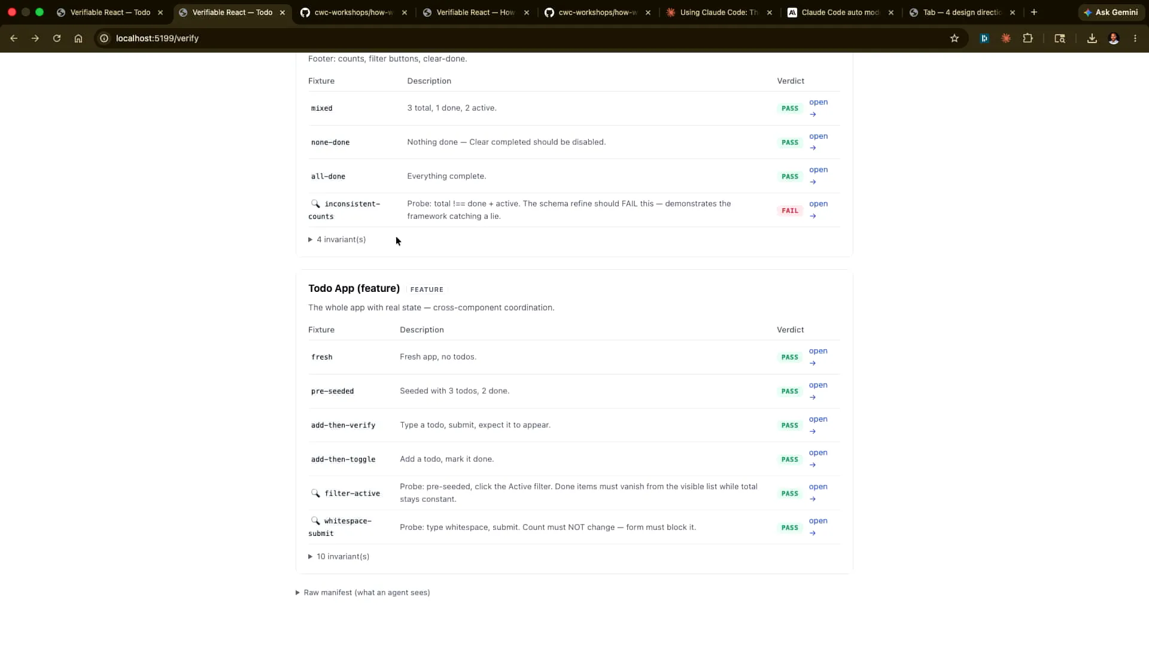The height and width of the screenshot is (646, 1149).
Task: Go back to the previous page
Action: [14, 38]
